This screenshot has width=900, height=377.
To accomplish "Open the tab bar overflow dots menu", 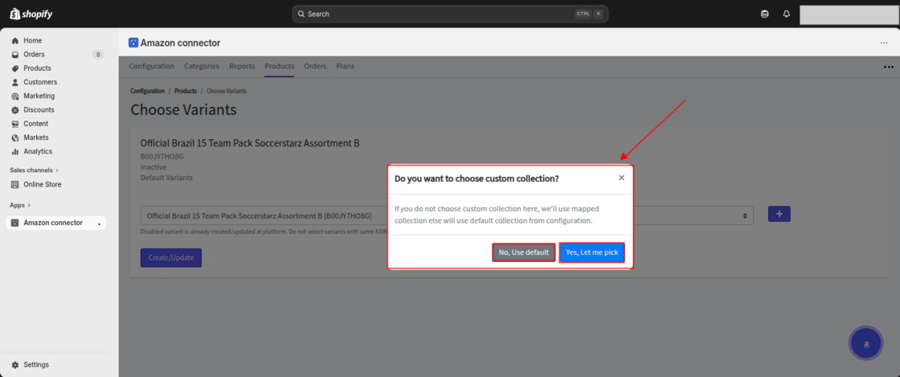I will click(x=889, y=68).
